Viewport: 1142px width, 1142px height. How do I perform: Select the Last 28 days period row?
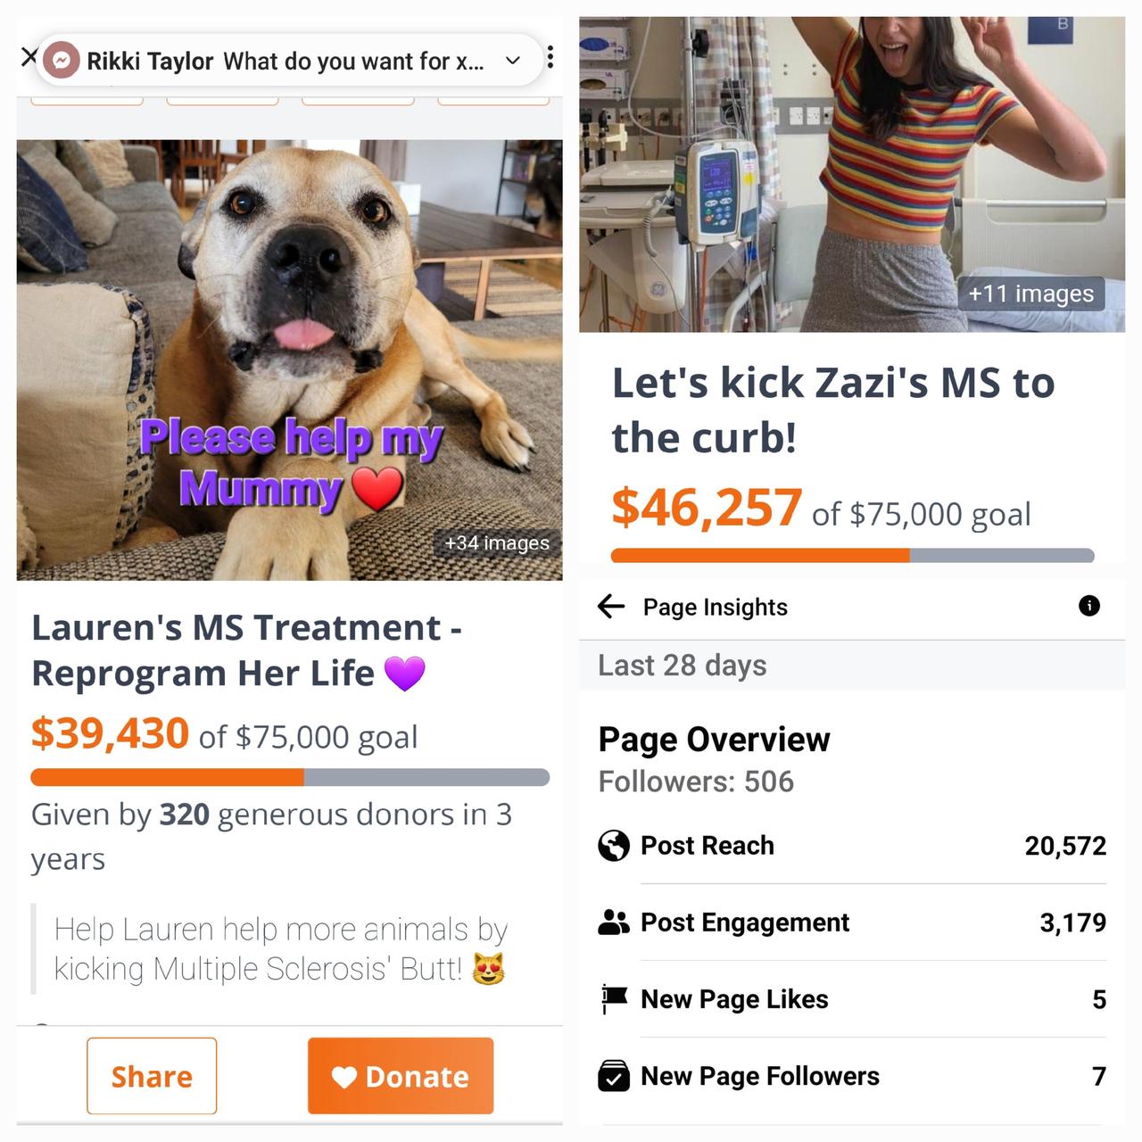(x=852, y=666)
